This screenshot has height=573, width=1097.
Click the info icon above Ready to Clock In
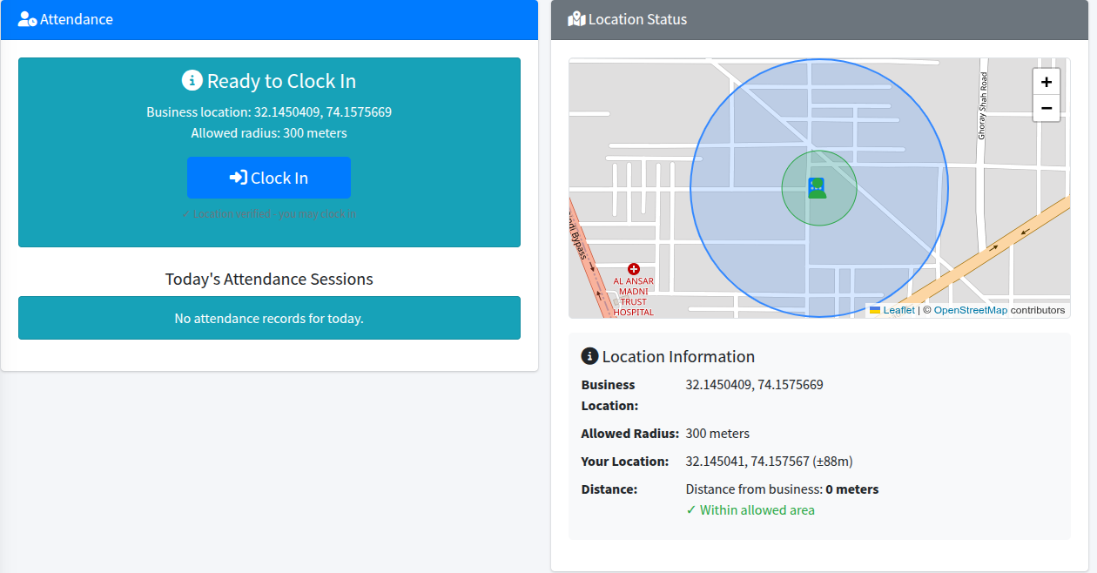[x=191, y=79]
